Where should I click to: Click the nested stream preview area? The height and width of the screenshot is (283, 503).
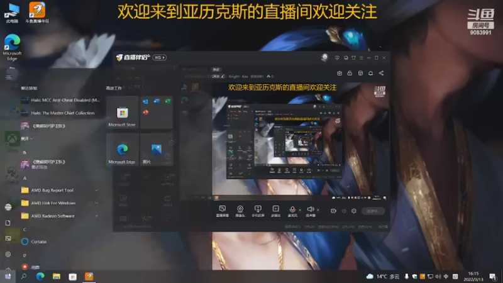(x=301, y=141)
